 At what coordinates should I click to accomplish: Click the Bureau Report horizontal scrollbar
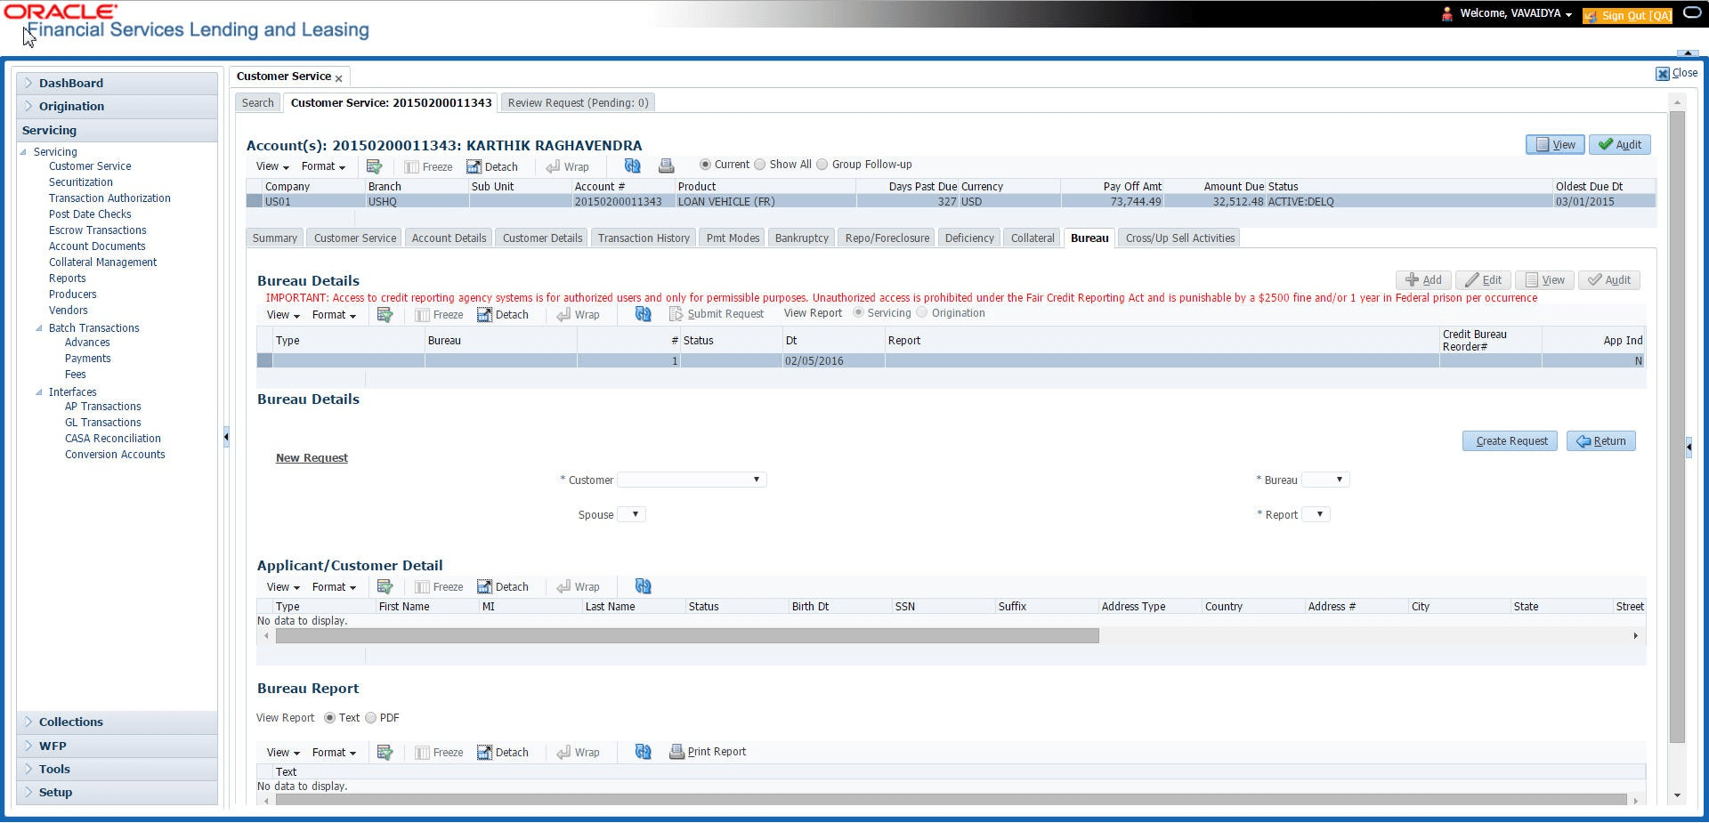point(951,801)
